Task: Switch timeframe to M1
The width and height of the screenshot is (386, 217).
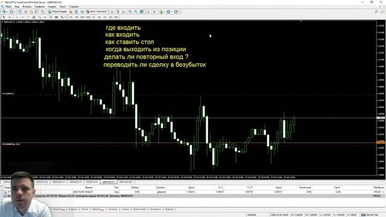Action: click(x=71, y=17)
